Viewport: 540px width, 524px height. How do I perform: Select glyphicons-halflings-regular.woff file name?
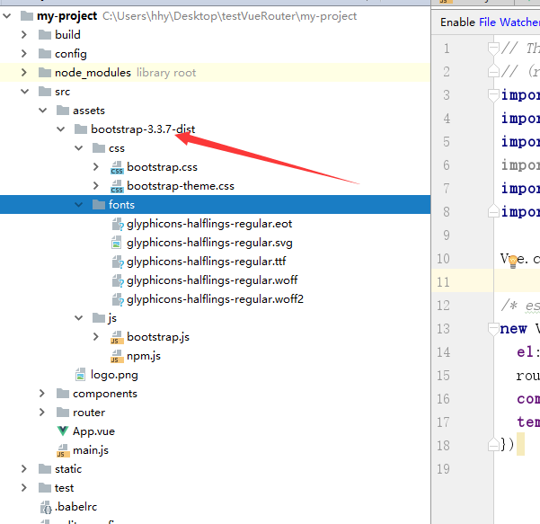(x=212, y=280)
